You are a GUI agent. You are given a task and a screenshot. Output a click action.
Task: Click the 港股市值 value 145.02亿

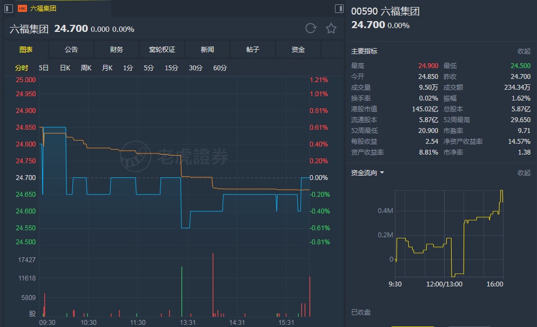pyautogui.click(x=425, y=109)
